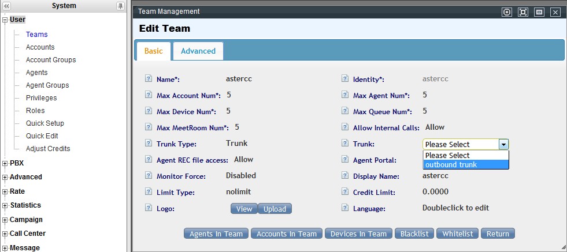Open Account Groups in the sidebar
567x252 pixels.
tap(51, 60)
